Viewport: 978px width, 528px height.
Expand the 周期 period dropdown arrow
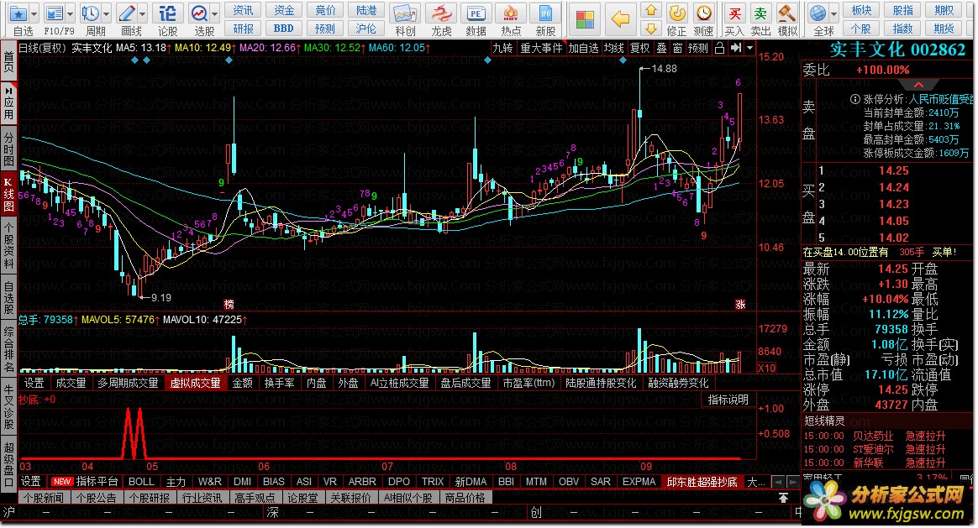point(107,13)
